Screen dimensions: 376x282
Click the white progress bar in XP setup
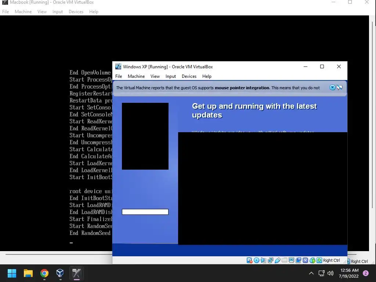(x=145, y=212)
